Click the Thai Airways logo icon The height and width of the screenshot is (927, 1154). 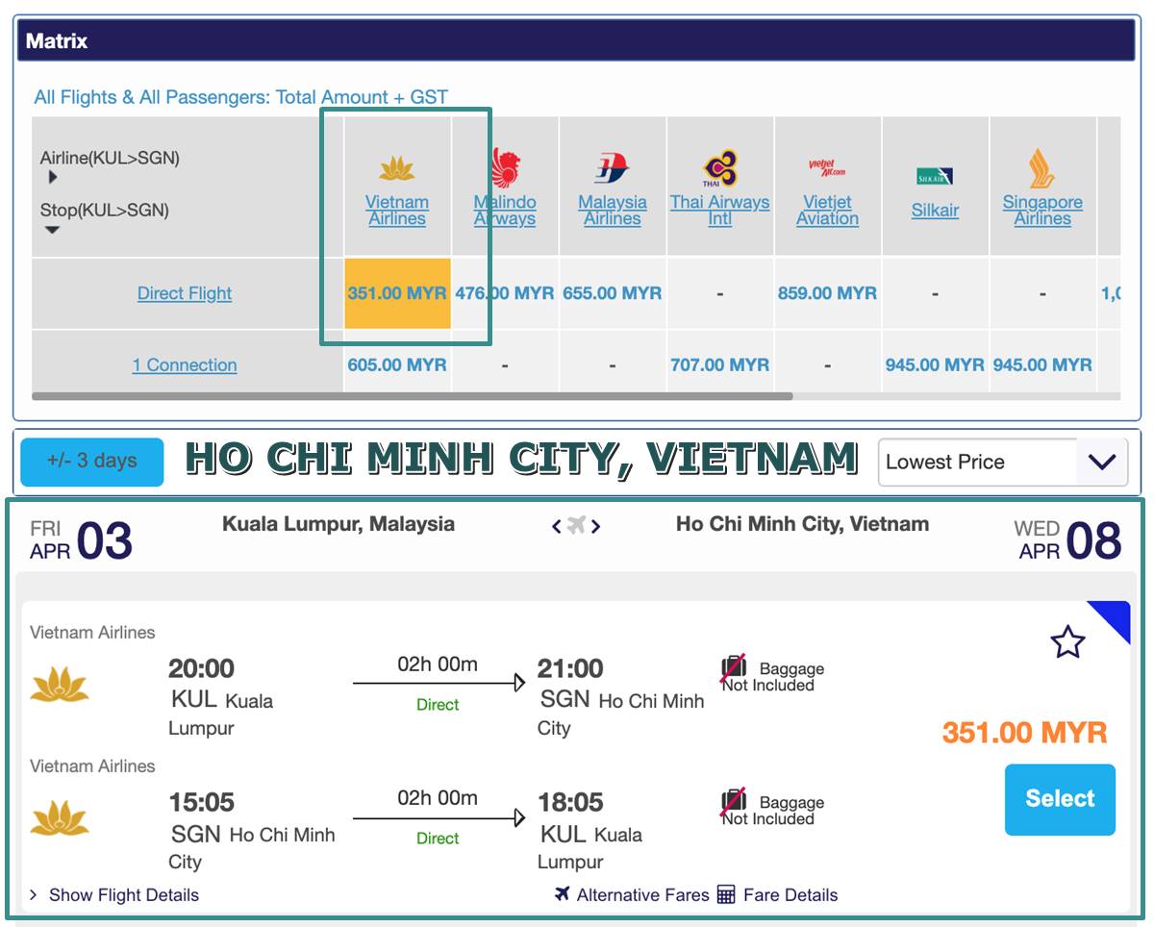(719, 168)
